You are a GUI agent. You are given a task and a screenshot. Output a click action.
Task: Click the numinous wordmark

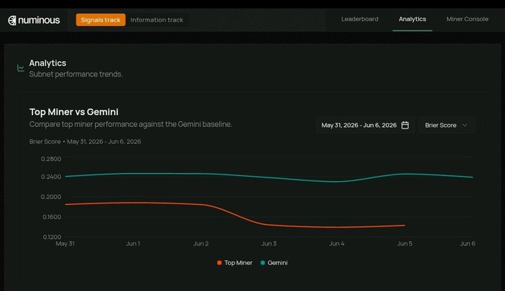click(39, 20)
